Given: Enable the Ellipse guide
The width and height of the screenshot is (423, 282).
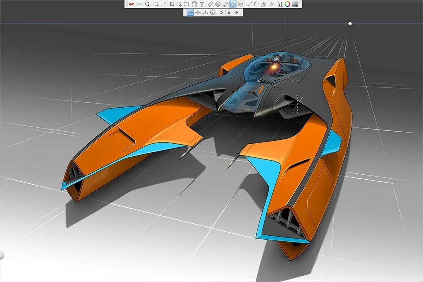Looking at the screenshot, I should [218, 4].
